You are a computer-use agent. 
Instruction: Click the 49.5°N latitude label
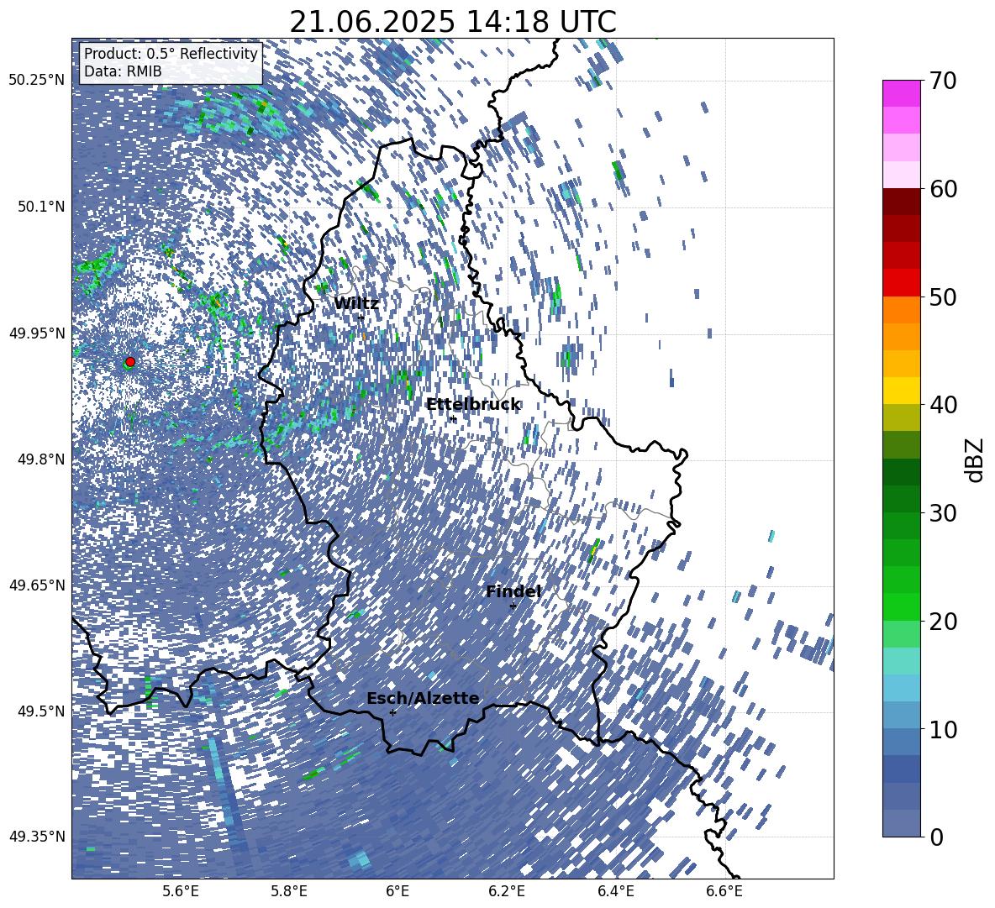click(40, 711)
